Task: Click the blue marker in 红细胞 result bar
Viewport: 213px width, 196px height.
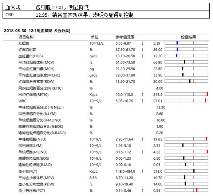Action: click(x=177, y=43)
